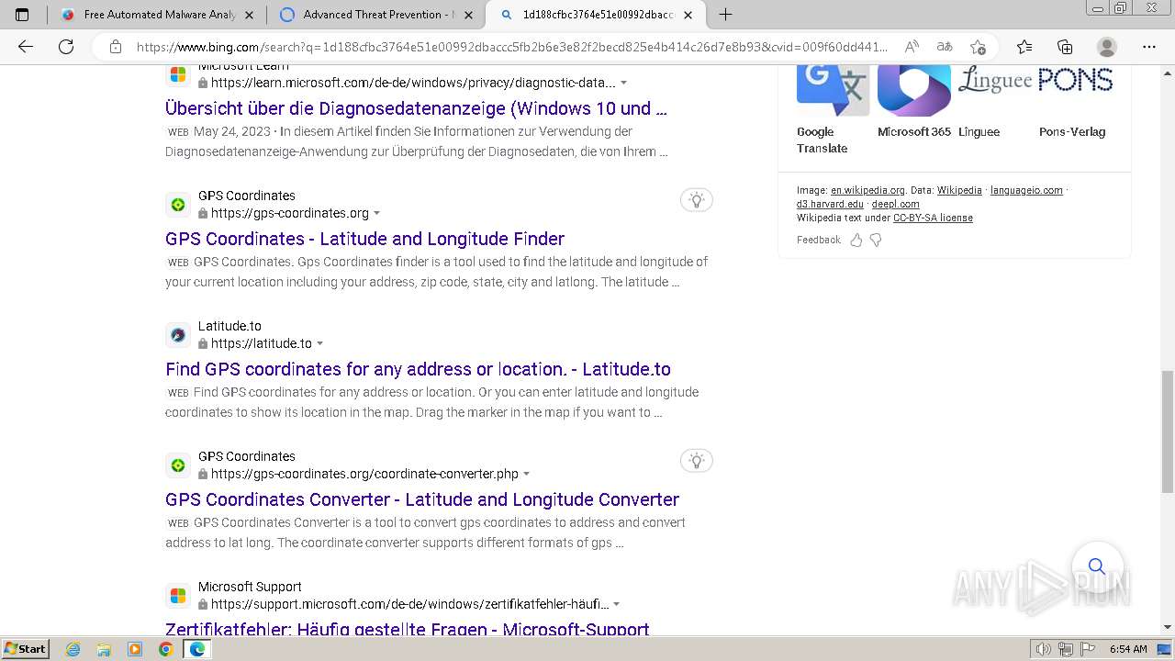Expand dropdown beside gps-coordinates.org URL

pyautogui.click(x=376, y=213)
